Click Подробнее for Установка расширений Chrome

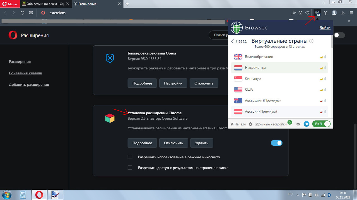click(142, 143)
